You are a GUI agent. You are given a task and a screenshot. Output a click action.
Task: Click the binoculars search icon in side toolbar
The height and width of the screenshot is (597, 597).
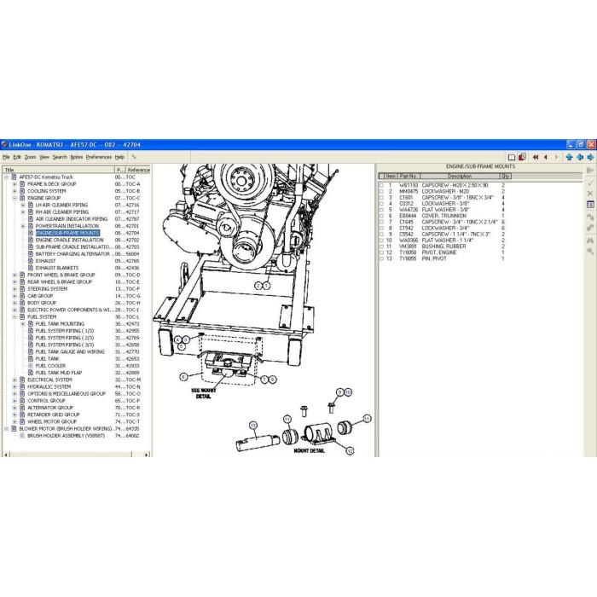coord(590,241)
